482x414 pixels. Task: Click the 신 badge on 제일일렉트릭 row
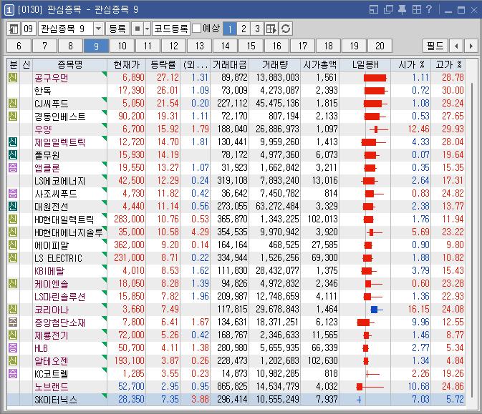[13, 142]
